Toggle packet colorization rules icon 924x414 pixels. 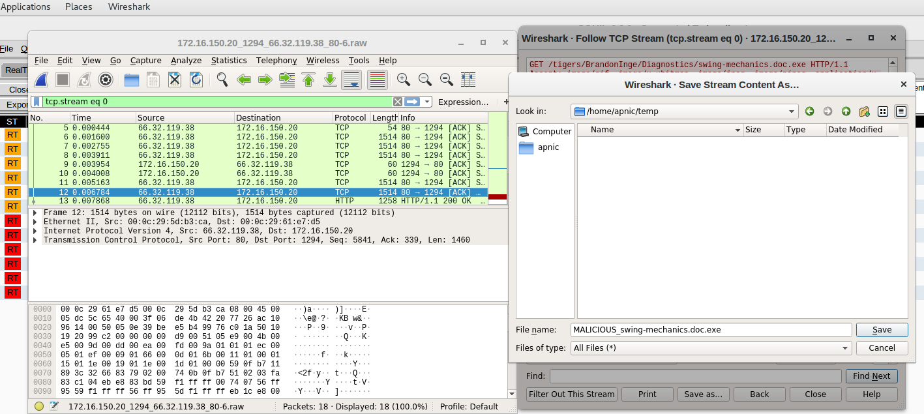coord(378,80)
